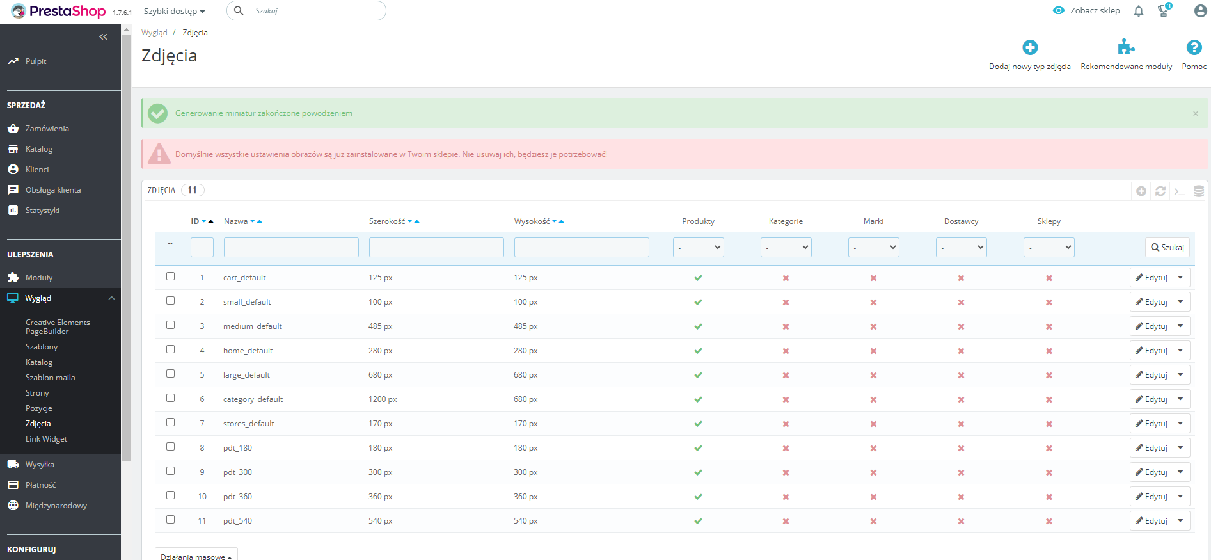Open the notifications bell icon
This screenshot has width=1211, height=560.
[1138, 11]
